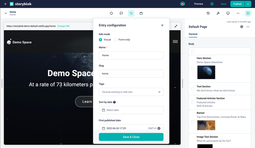Click the Name input field
This screenshot has height=148, width=255.
[x=131, y=55]
